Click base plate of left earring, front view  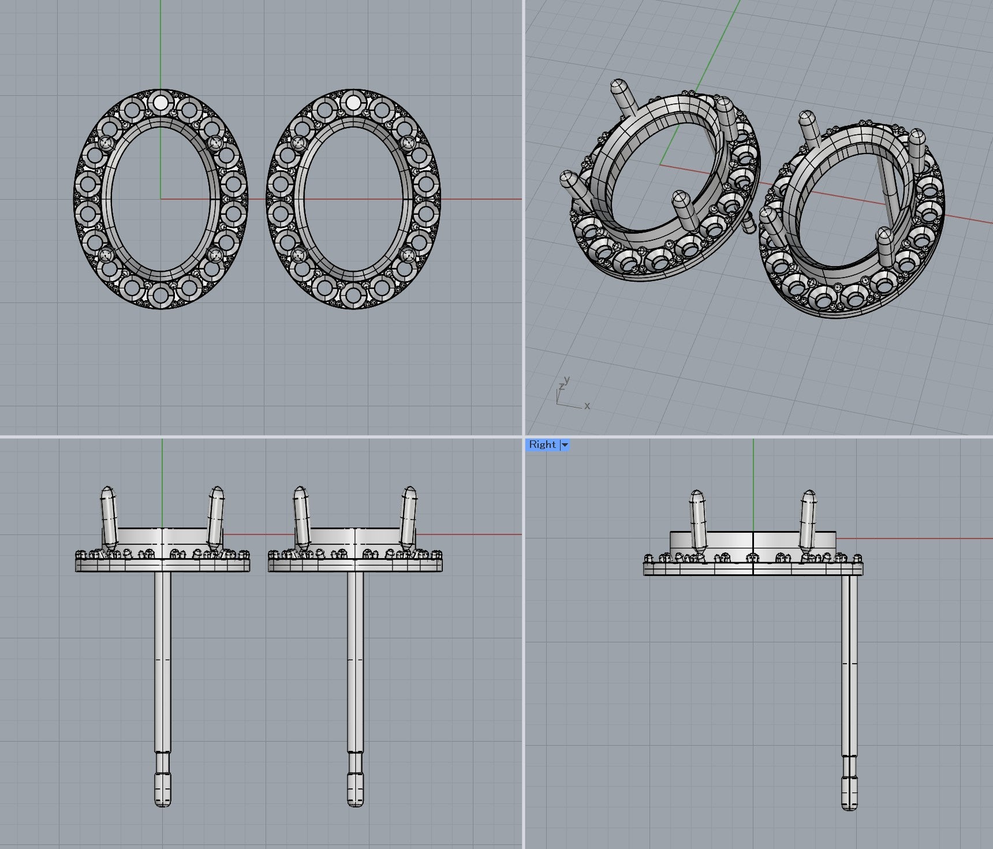(162, 566)
